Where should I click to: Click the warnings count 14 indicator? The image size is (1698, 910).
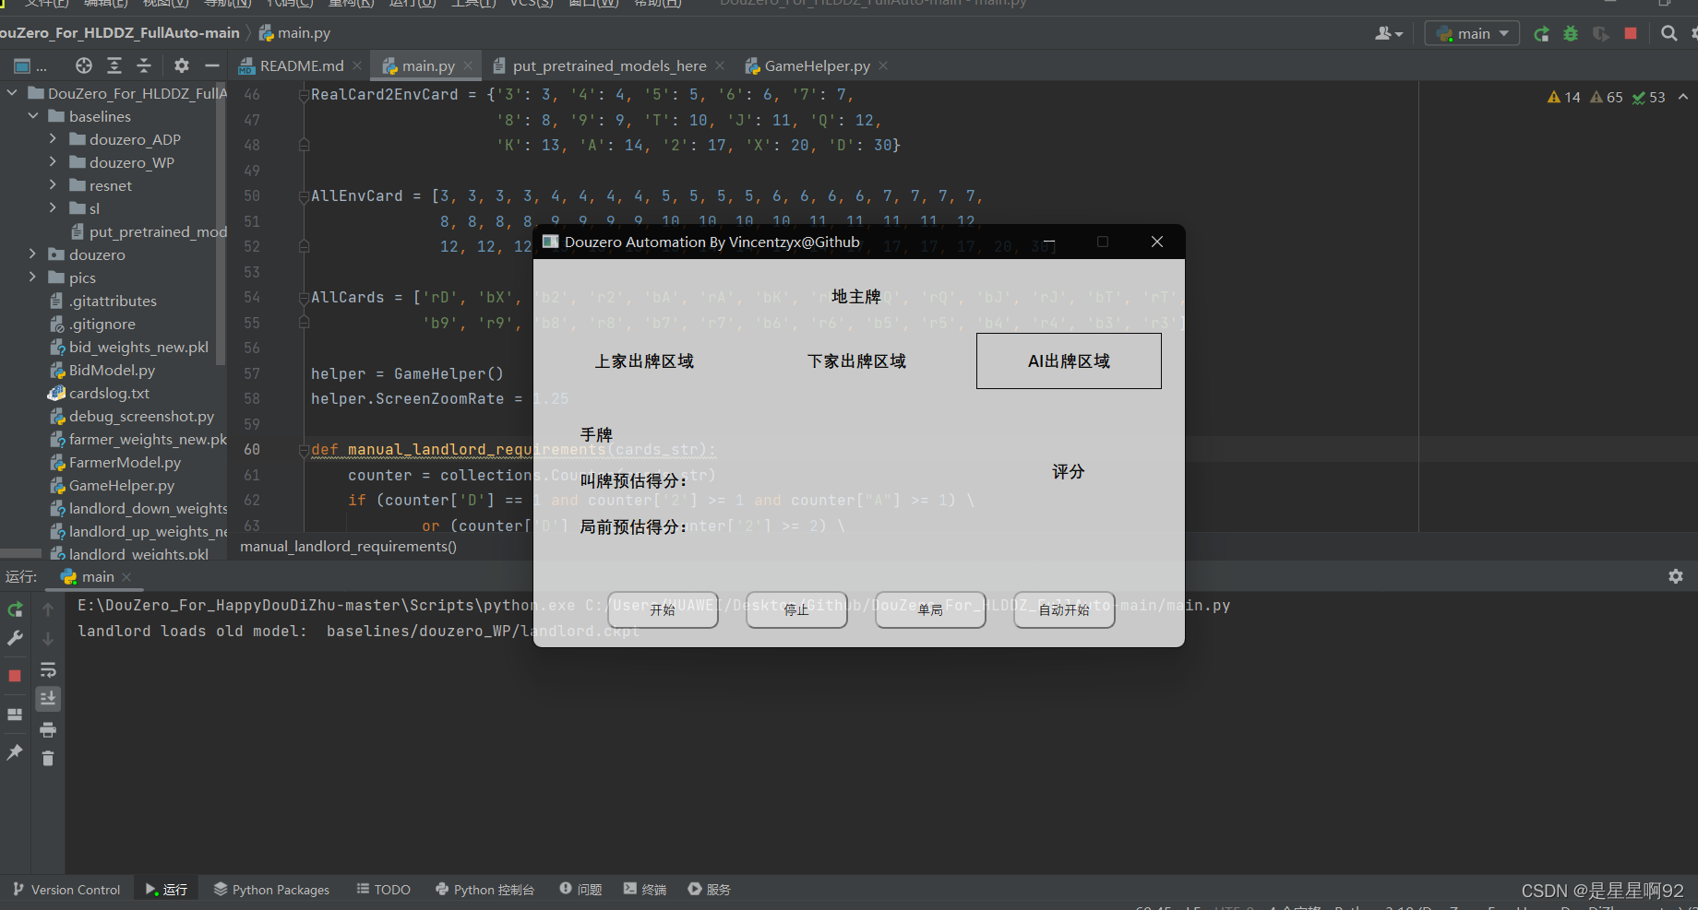point(1563,97)
